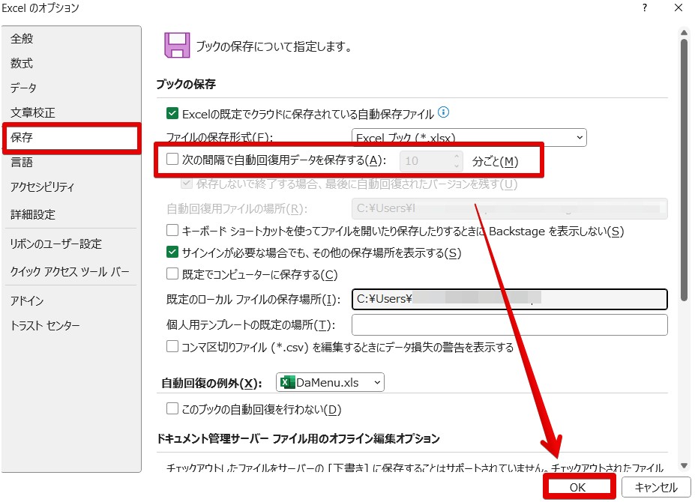The width and height of the screenshot is (695, 502).
Task: Select the 保存 category
Action: pyautogui.click(x=71, y=137)
